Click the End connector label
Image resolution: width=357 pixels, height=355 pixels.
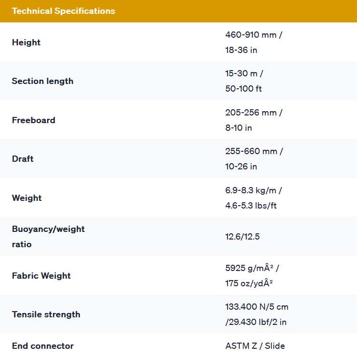coord(42,346)
